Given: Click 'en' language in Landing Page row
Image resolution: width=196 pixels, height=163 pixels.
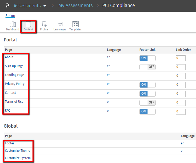Looking at the screenshot, I should pyautogui.click(x=109, y=75).
